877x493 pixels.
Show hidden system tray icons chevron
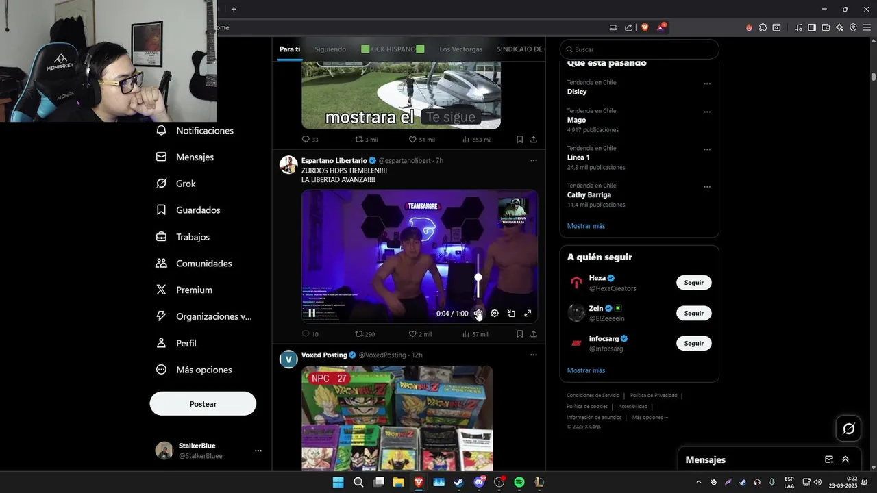click(699, 482)
